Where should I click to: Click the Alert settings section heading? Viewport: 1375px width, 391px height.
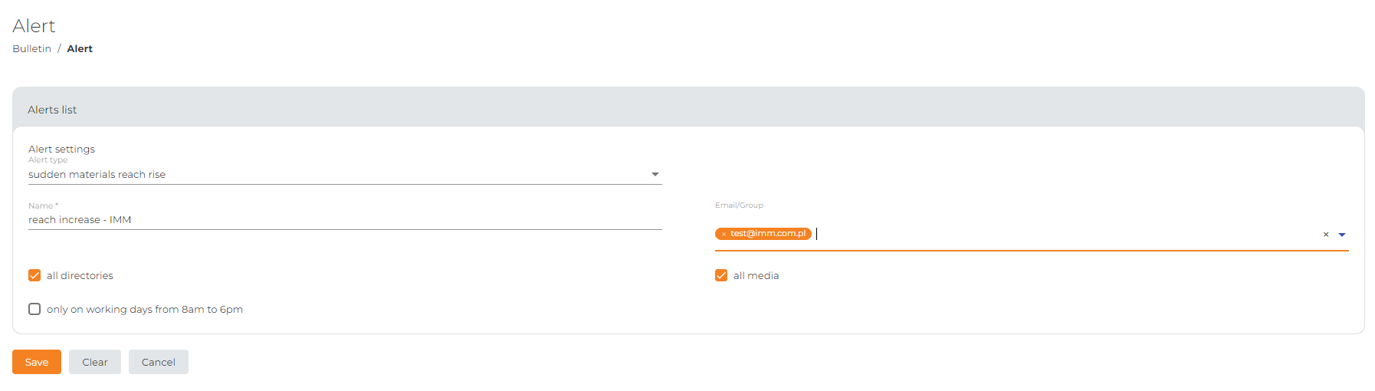(61, 149)
